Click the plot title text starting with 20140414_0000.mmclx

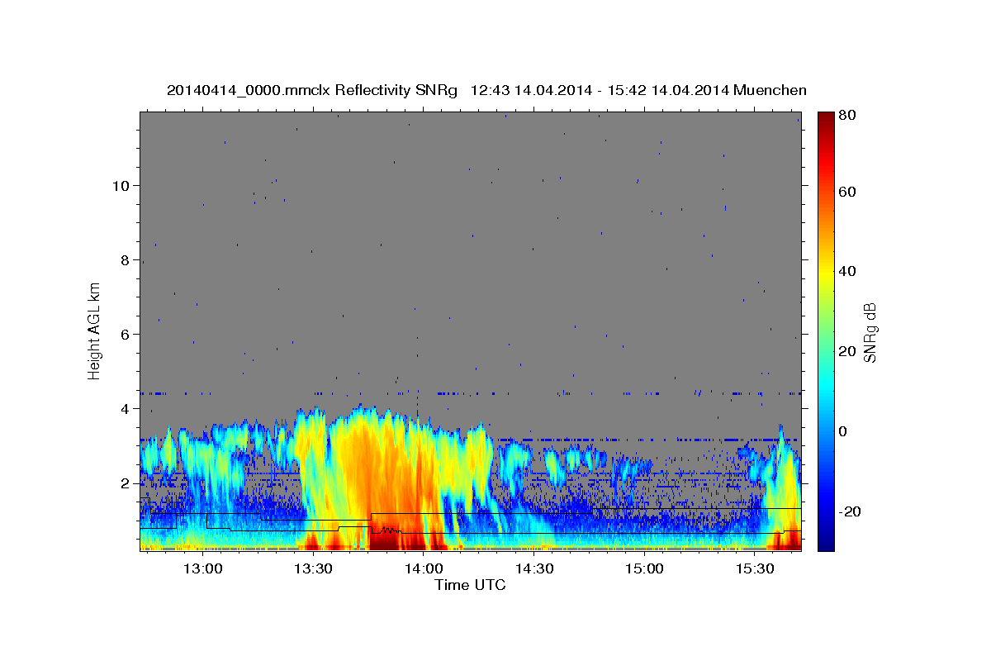point(486,90)
